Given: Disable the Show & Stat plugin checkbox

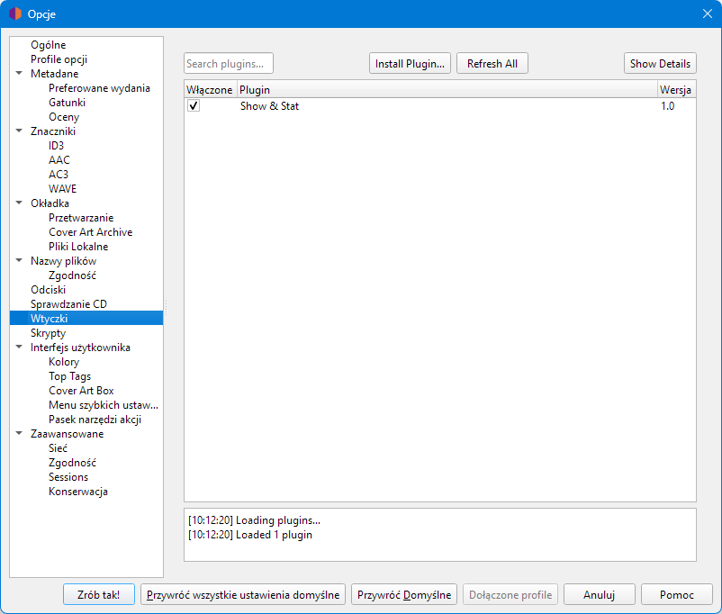Looking at the screenshot, I should (x=194, y=106).
